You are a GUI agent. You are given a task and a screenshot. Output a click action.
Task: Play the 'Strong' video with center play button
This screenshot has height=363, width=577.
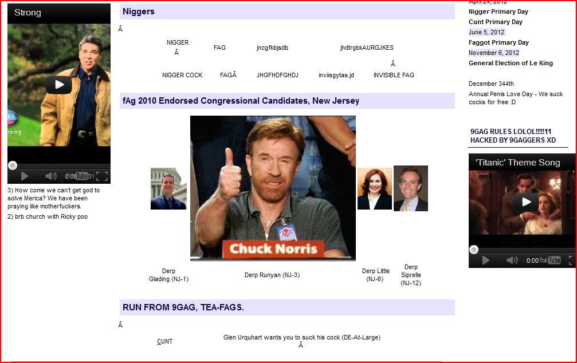coord(59,85)
